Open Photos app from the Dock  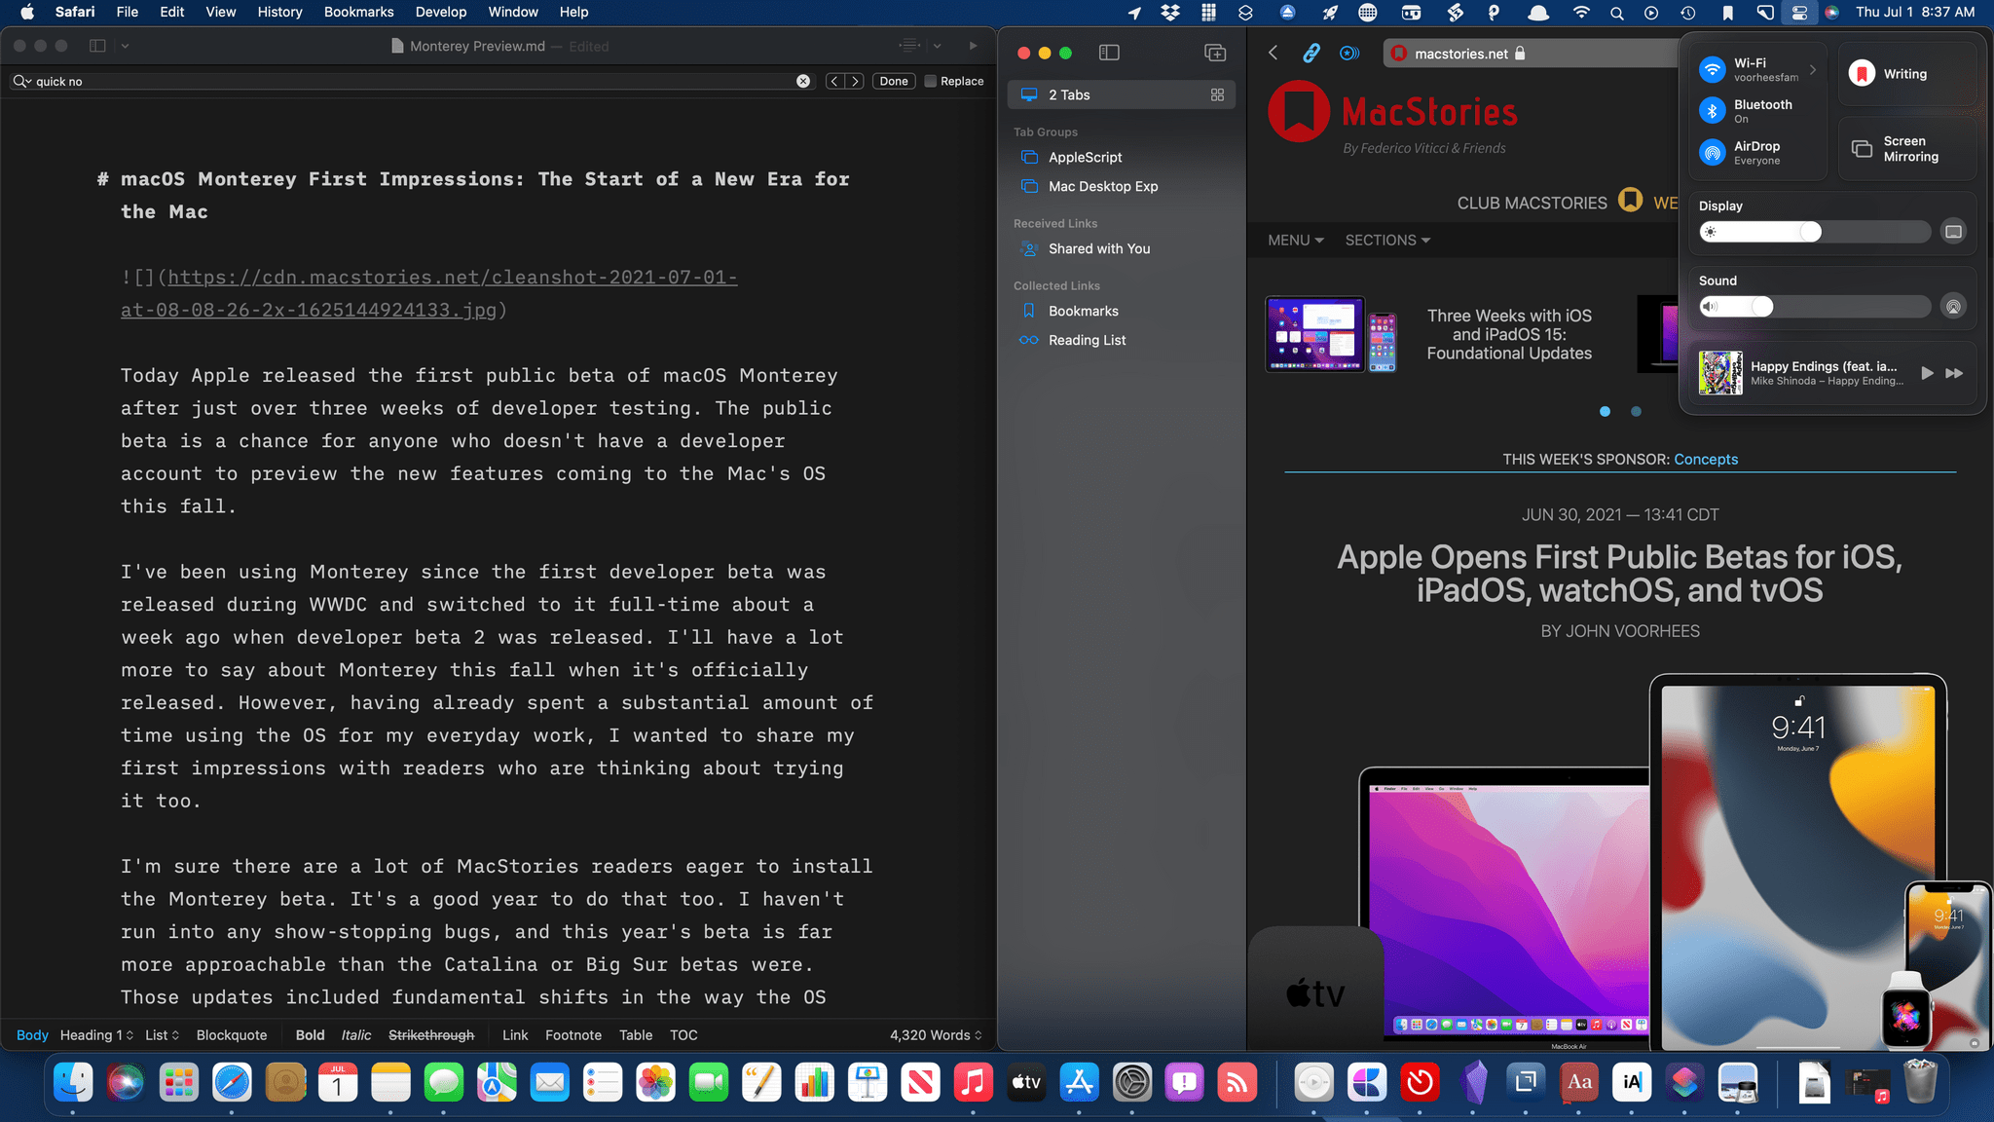655,1082
